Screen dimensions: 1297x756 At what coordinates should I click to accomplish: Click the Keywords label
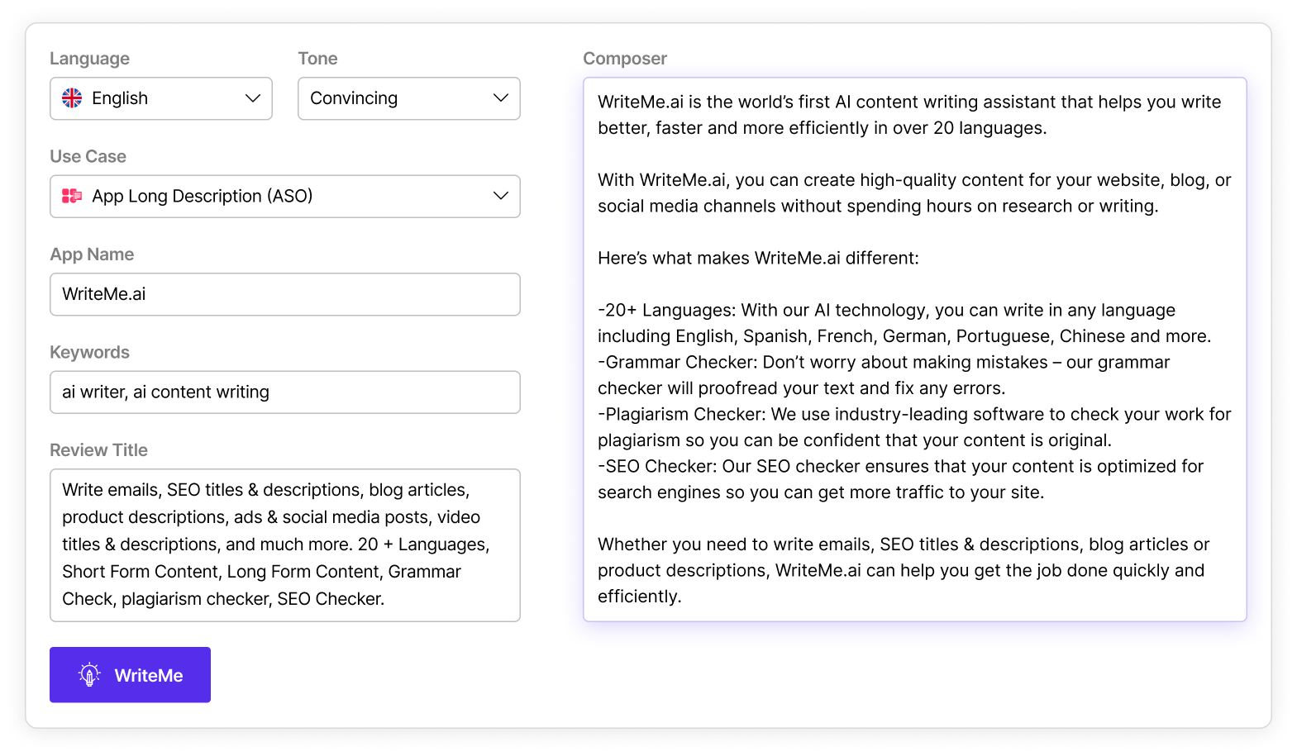pos(89,352)
